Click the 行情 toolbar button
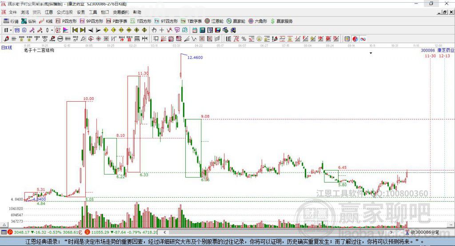This screenshot has width=455, height=246. click(x=11, y=21)
